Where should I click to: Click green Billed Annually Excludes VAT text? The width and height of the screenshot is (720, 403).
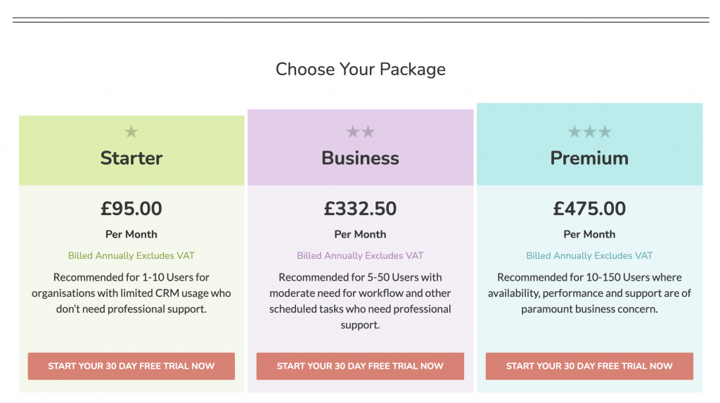(131, 255)
